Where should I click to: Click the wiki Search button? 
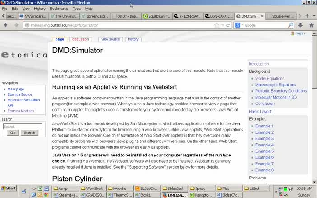pos(29,133)
